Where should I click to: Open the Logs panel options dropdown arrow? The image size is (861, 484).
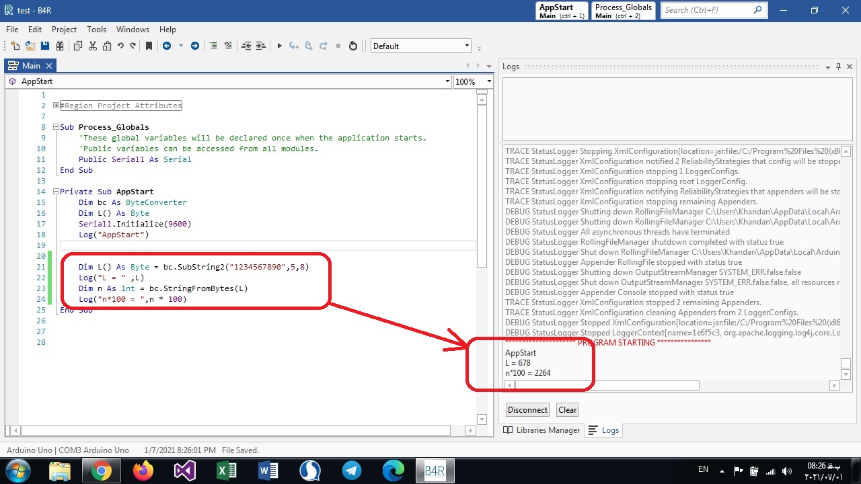point(827,67)
